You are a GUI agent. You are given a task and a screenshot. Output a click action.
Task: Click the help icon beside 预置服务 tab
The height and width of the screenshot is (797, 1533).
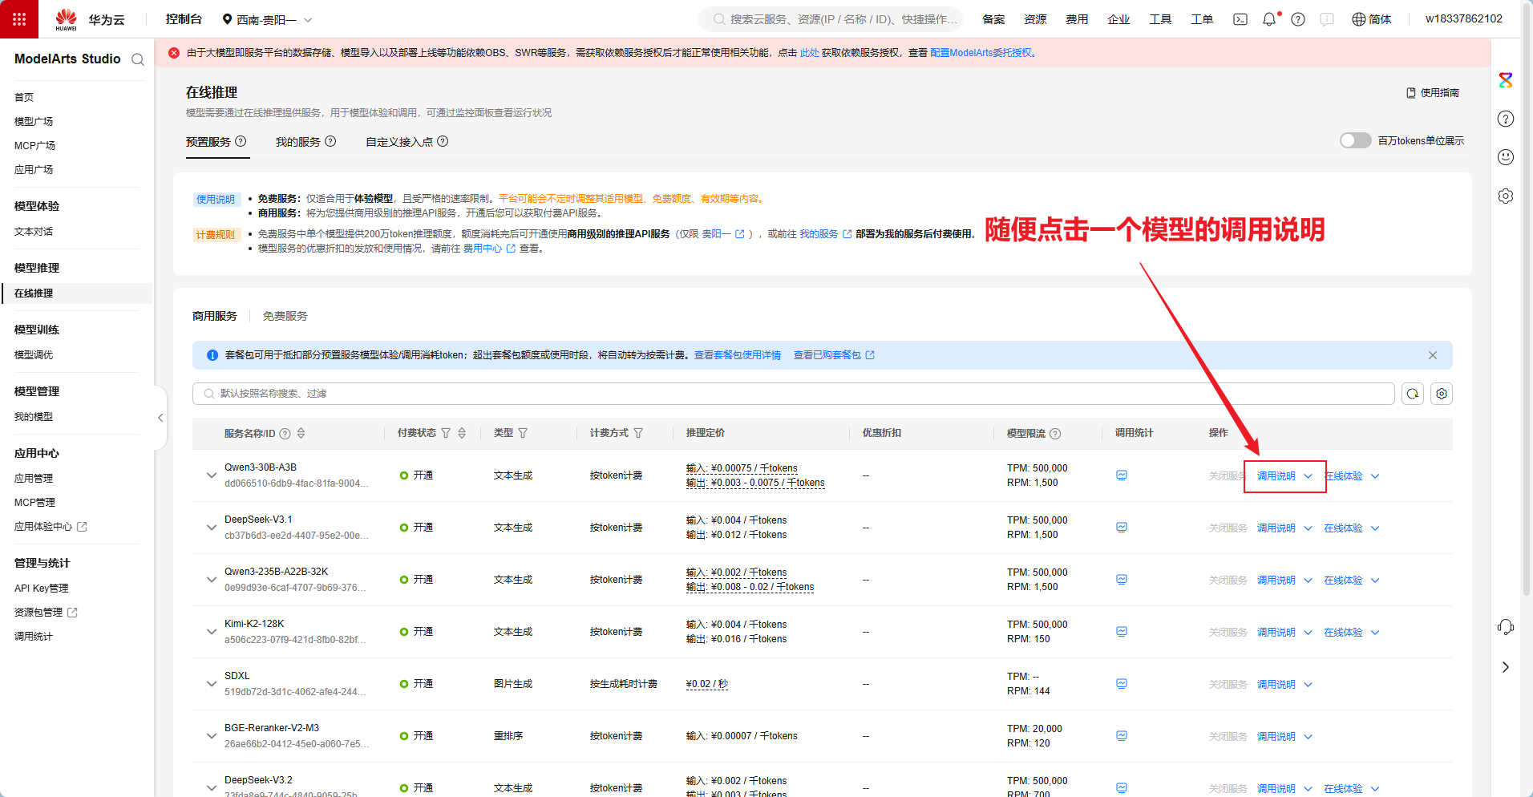click(x=241, y=141)
